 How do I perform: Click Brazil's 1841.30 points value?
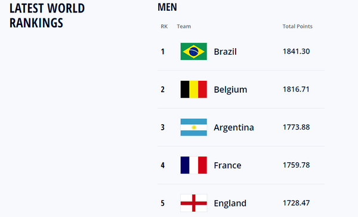click(297, 51)
